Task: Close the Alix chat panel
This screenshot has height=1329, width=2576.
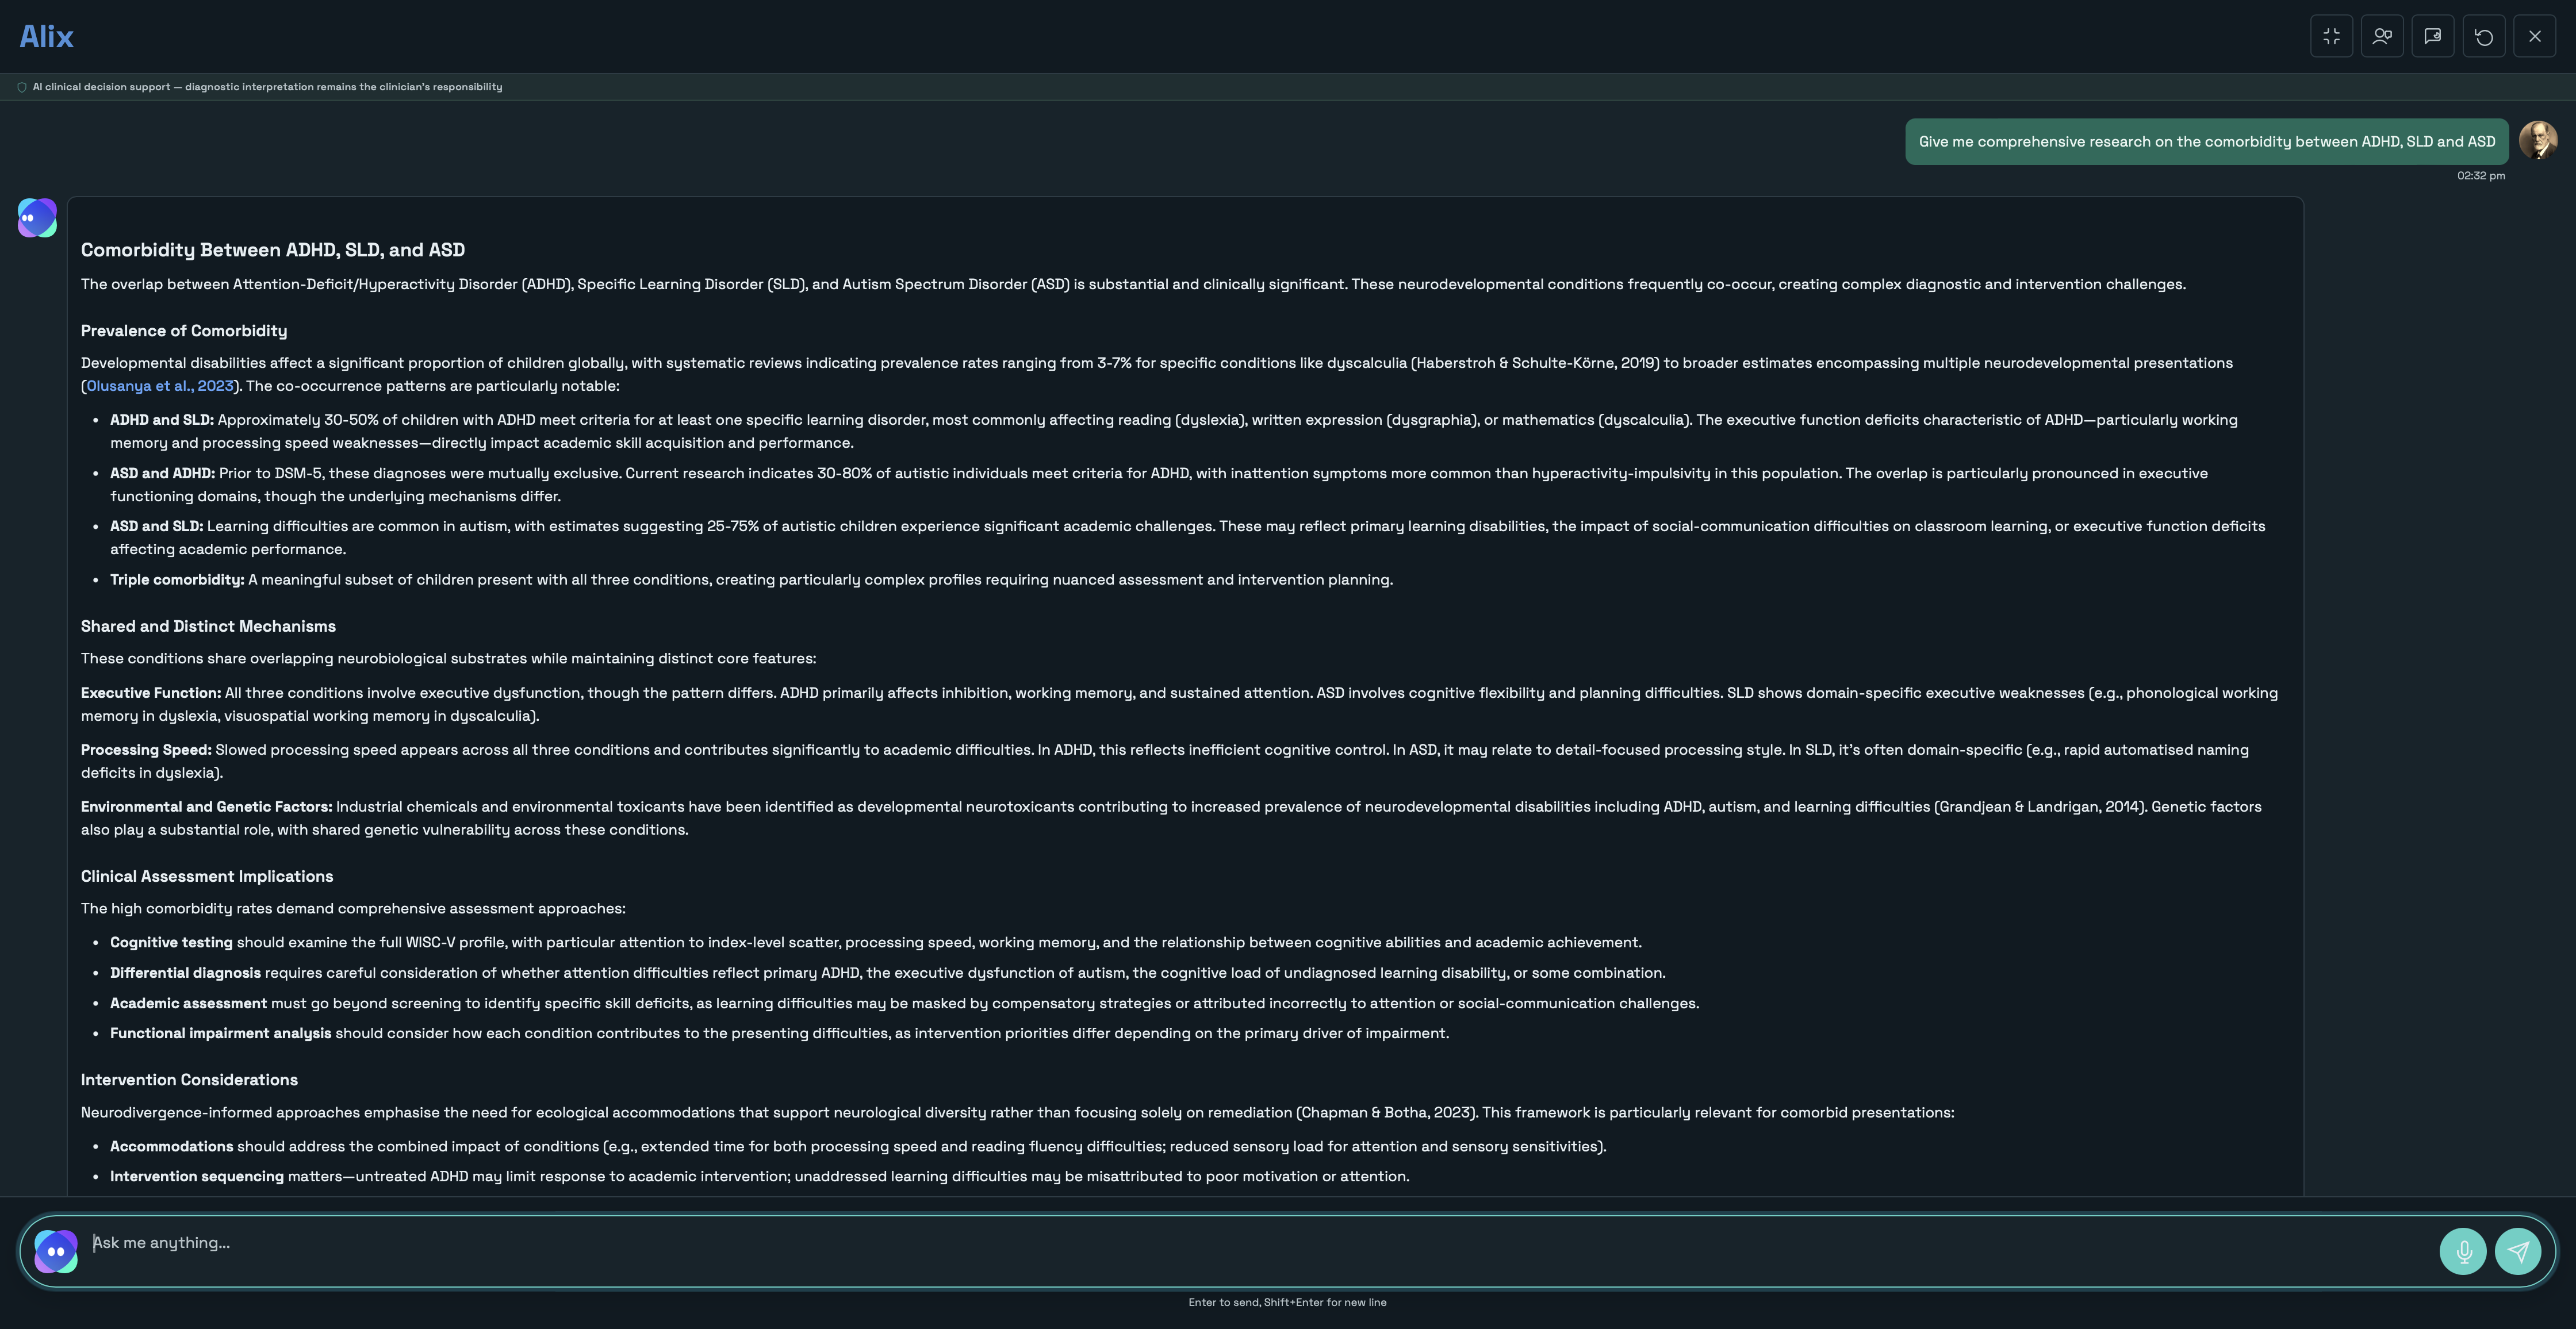Action: tap(2535, 36)
